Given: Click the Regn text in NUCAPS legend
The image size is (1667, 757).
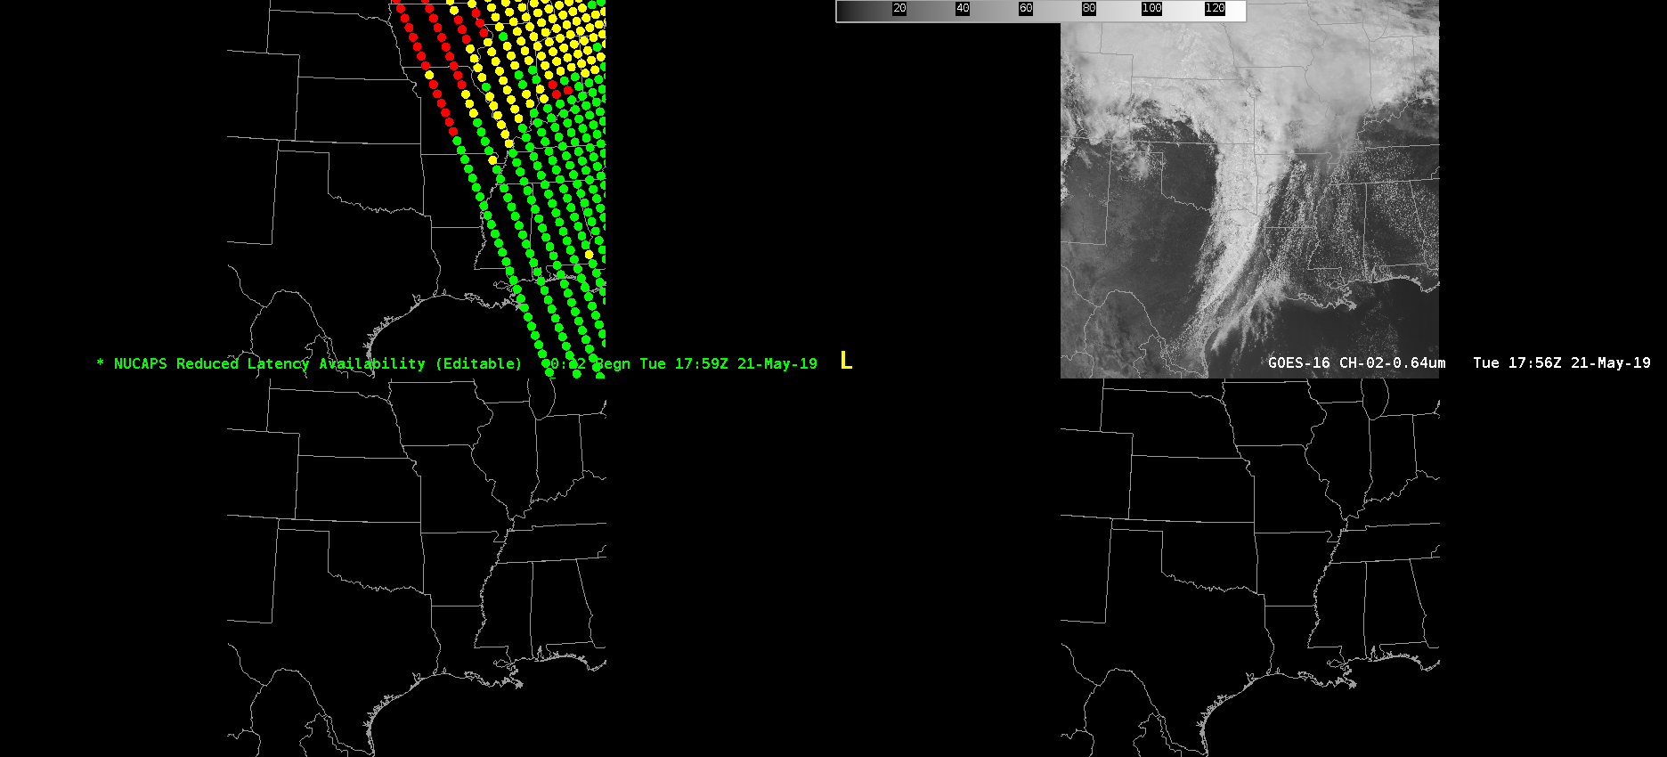Looking at the screenshot, I should click(x=613, y=363).
